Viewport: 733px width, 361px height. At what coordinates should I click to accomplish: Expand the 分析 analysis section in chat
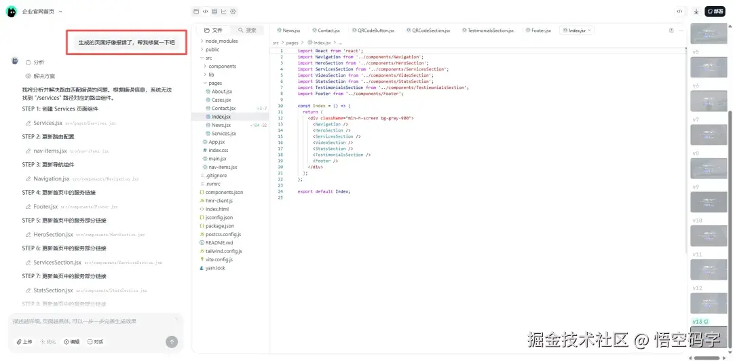pos(35,62)
